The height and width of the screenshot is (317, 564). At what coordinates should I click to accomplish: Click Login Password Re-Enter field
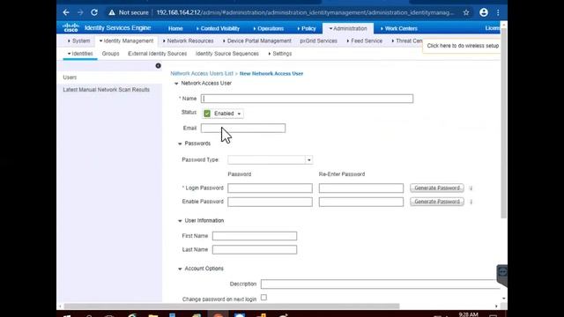[x=361, y=188]
